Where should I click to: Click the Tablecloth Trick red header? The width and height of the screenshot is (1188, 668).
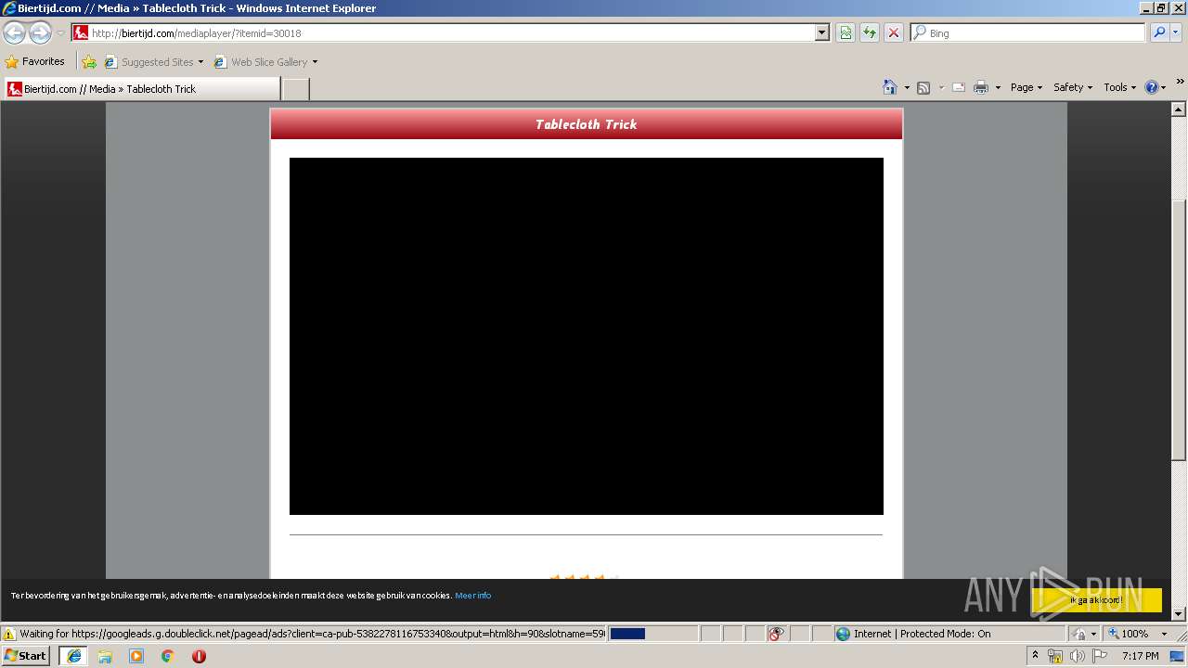click(x=587, y=124)
